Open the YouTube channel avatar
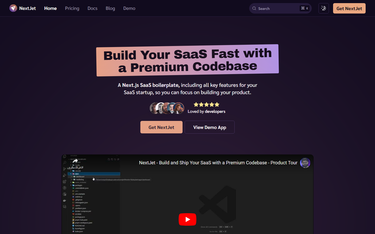 (x=305, y=163)
